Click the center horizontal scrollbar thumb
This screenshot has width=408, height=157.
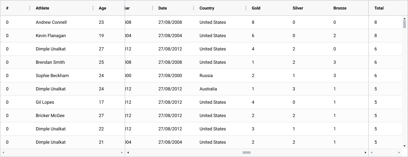click(246, 153)
